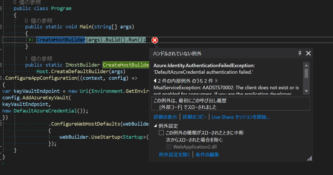Click the green current statement arrow
The height and width of the screenshot is (175, 333).
[31, 40]
